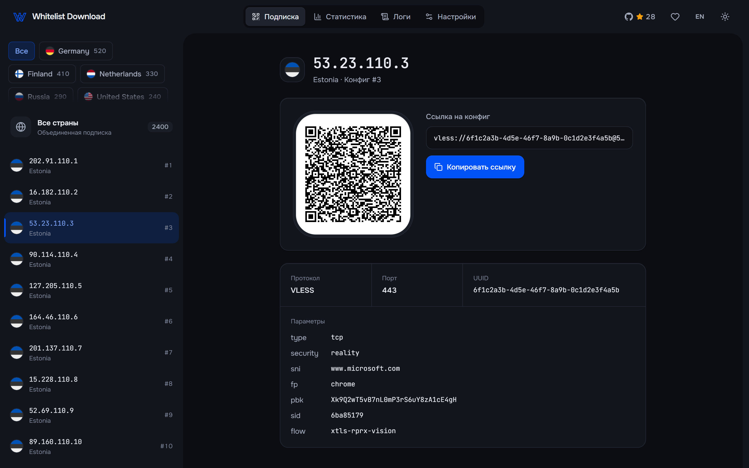749x468 pixels.
Task: Click the port value 443
Action: (x=389, y=290)
